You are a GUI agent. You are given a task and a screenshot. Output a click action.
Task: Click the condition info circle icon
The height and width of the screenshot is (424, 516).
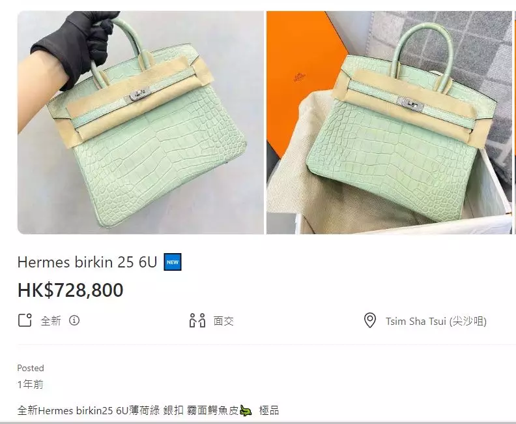pos(74,320)
